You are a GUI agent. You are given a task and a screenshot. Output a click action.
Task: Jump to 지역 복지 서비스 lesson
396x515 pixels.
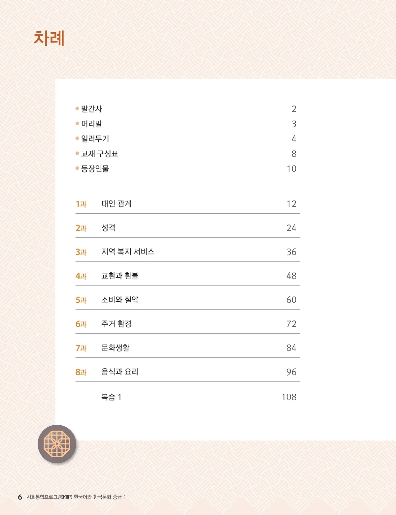(188, 252)
